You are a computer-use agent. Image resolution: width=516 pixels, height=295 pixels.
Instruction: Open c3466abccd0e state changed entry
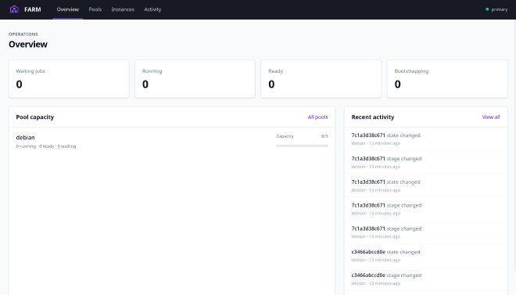tap(425, 256)
